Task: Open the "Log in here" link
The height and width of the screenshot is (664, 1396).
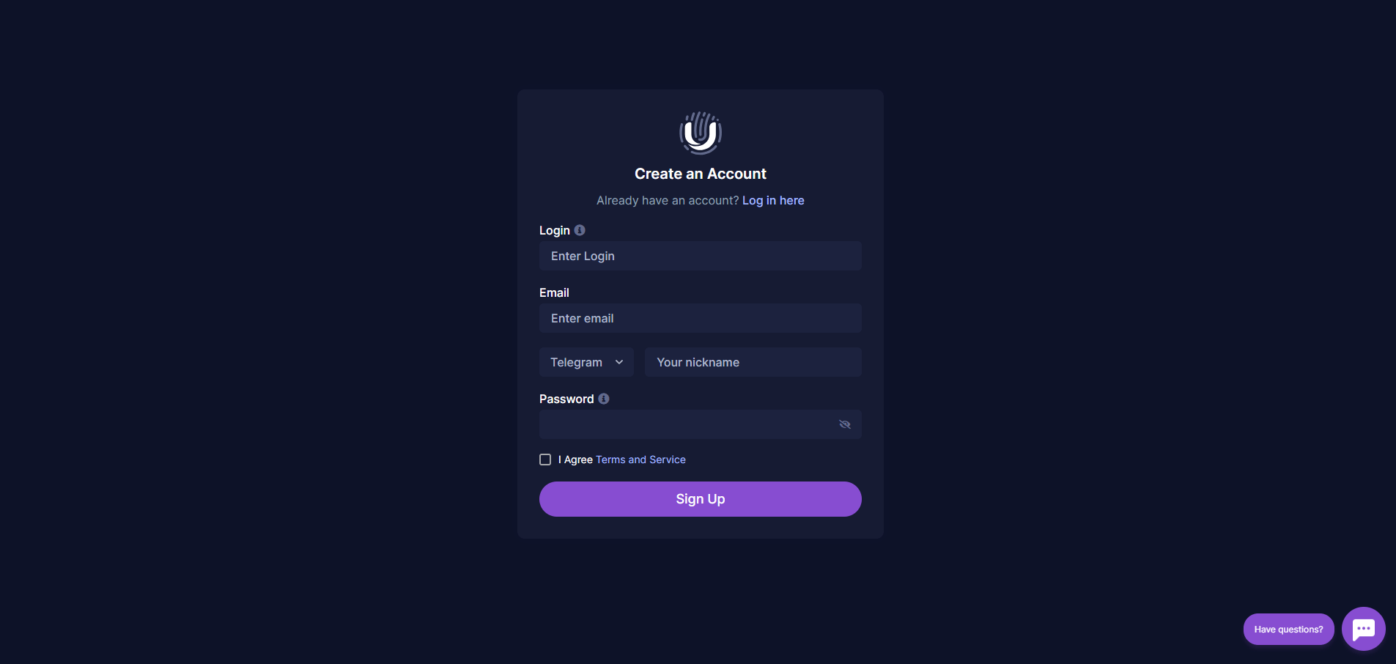Action: point(773,201)
